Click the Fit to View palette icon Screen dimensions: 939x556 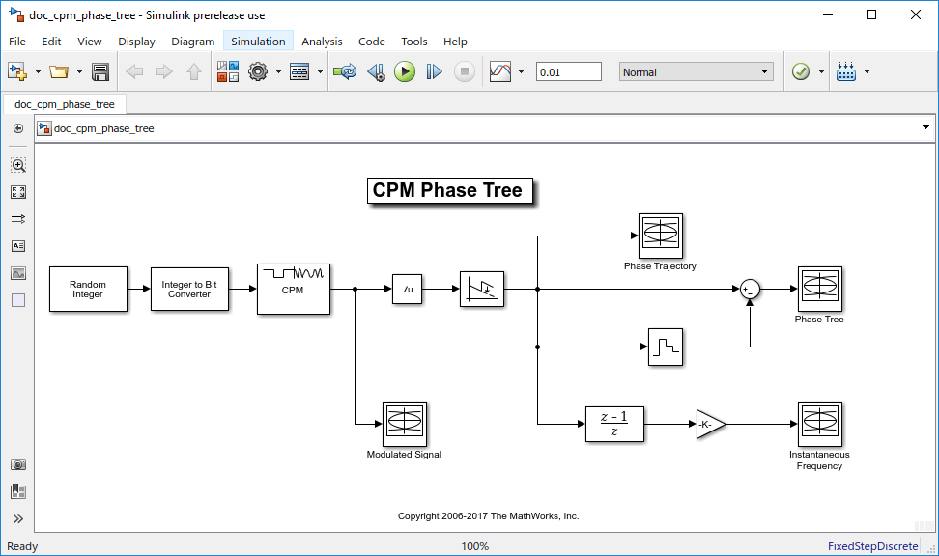pyautogui.click(x=18, y=192)
